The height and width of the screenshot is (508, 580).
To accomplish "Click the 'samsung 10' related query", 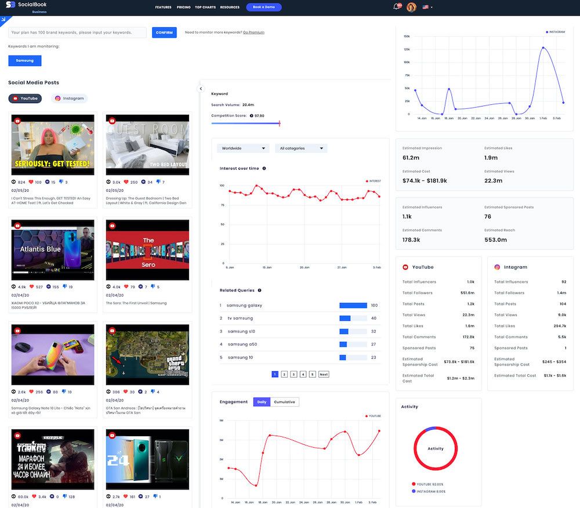I will [x=241, y=357].
